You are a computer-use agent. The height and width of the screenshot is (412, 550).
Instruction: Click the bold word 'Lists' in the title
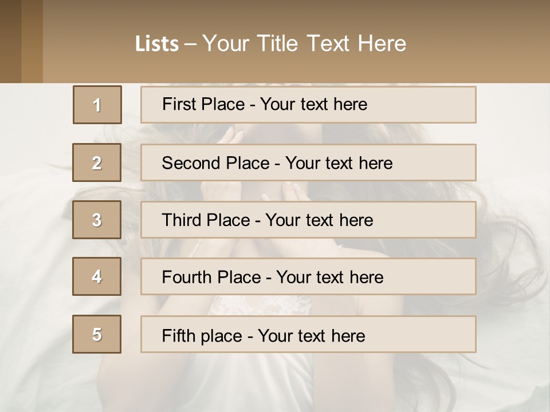click(x=157, y=44)
